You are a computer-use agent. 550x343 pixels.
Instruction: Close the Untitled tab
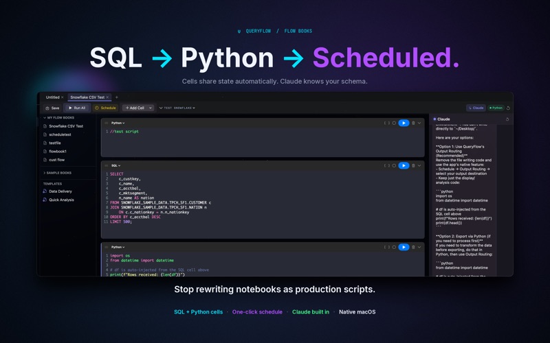(63, 97)
